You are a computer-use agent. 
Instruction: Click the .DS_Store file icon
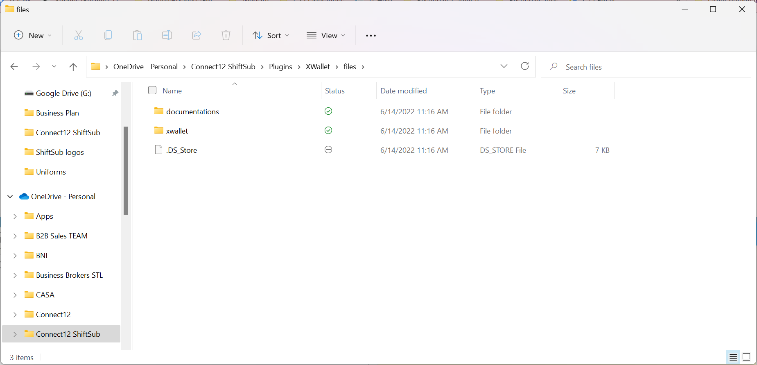click(159, 150)
